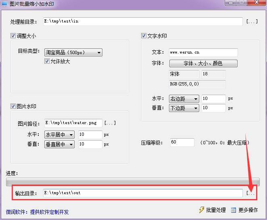Click the 输出目录 path field
This screenshot has height=220, width=267.
click(143, 193)
